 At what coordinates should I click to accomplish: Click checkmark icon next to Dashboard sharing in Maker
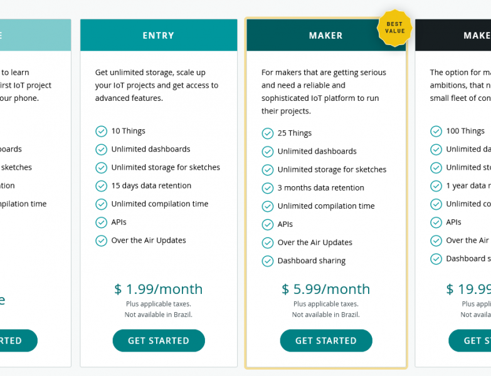pos(267,261)
